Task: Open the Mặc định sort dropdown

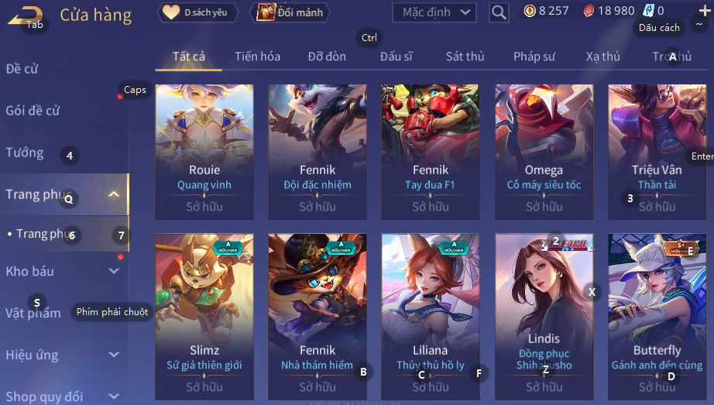Action: (434, 12)
